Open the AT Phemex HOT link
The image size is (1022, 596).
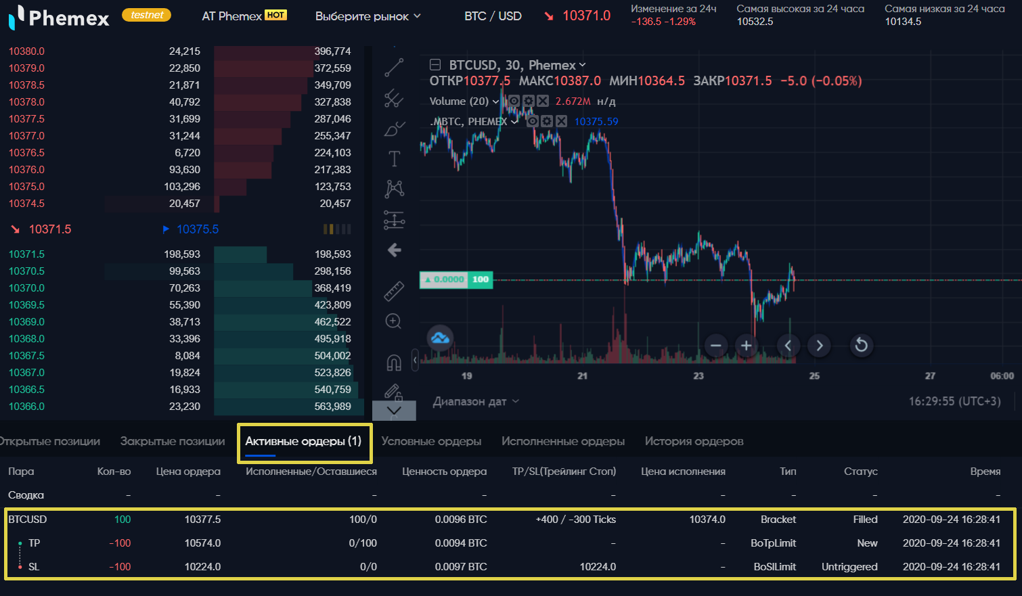244,16
